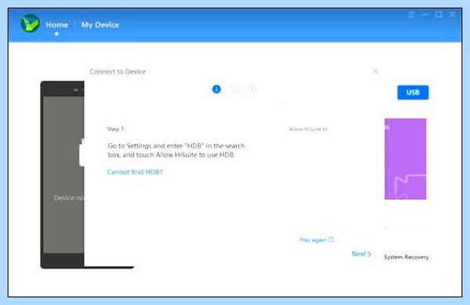Click the 'Allow HiSuite to' caption
This screenshot has height=305, width=470.
pyautogui.click(x=308, y=129)
